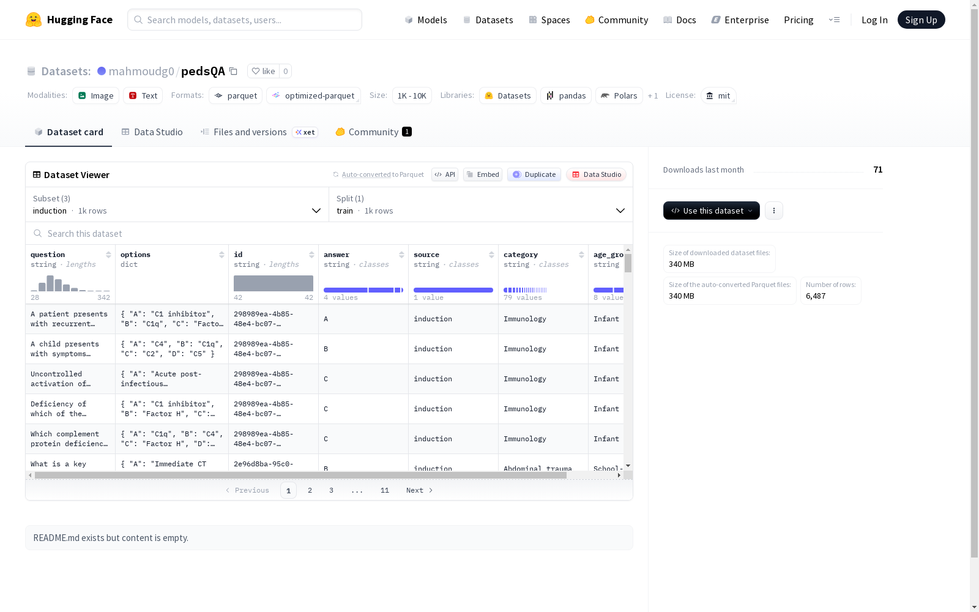
Task: Switch to the Data Studio tab
Action: click(152, 132)
